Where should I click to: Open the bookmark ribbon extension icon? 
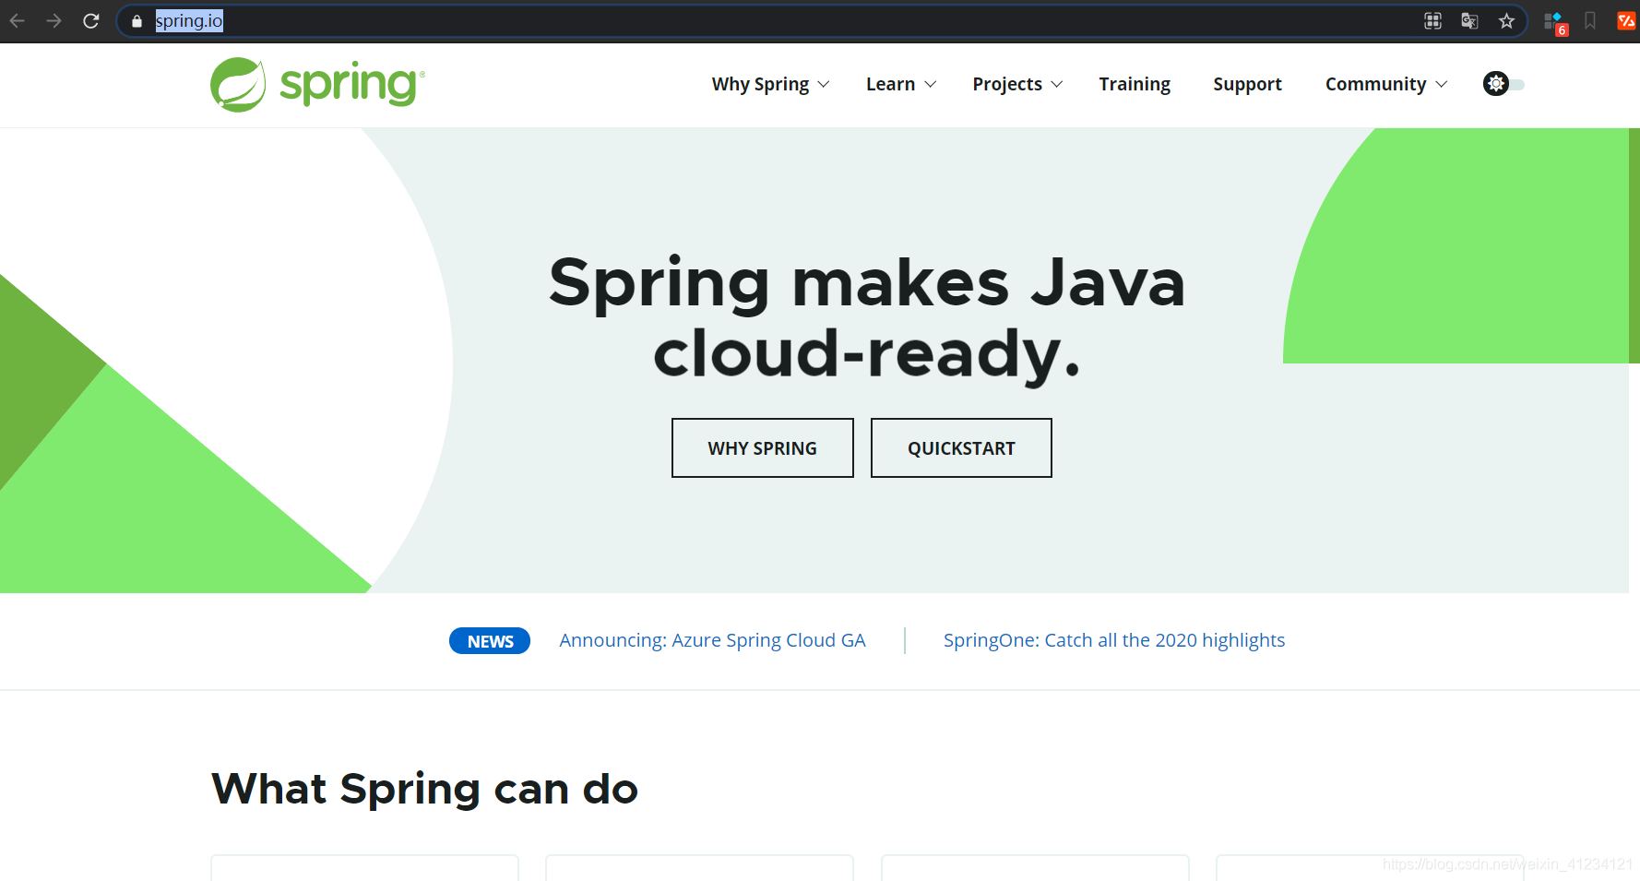(x=1590, y=21)
